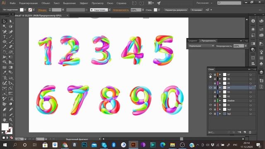Show hidden layer 06
Image resolution: width=265 pixels, height=149 pixels.
pyautogui.click(x=210, y=79)
